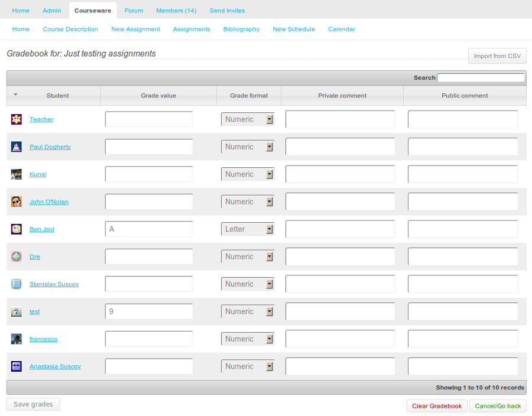This screenshot has height=416, width=532.
Task: Click Clear Gradebook button
Action: [437, 406]
